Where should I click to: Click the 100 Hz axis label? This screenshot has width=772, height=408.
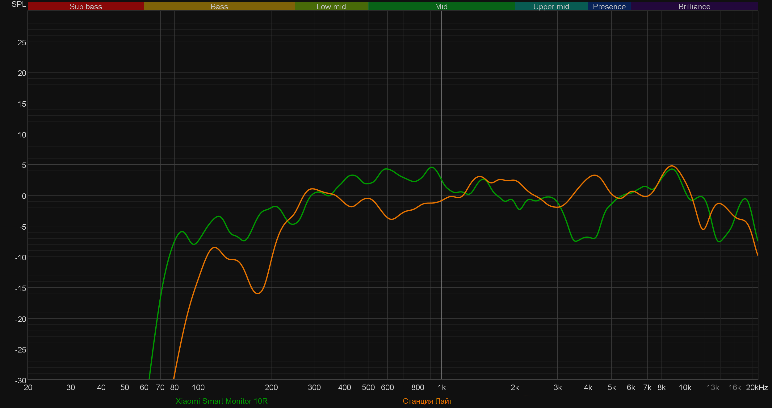[x=198, y=388]
